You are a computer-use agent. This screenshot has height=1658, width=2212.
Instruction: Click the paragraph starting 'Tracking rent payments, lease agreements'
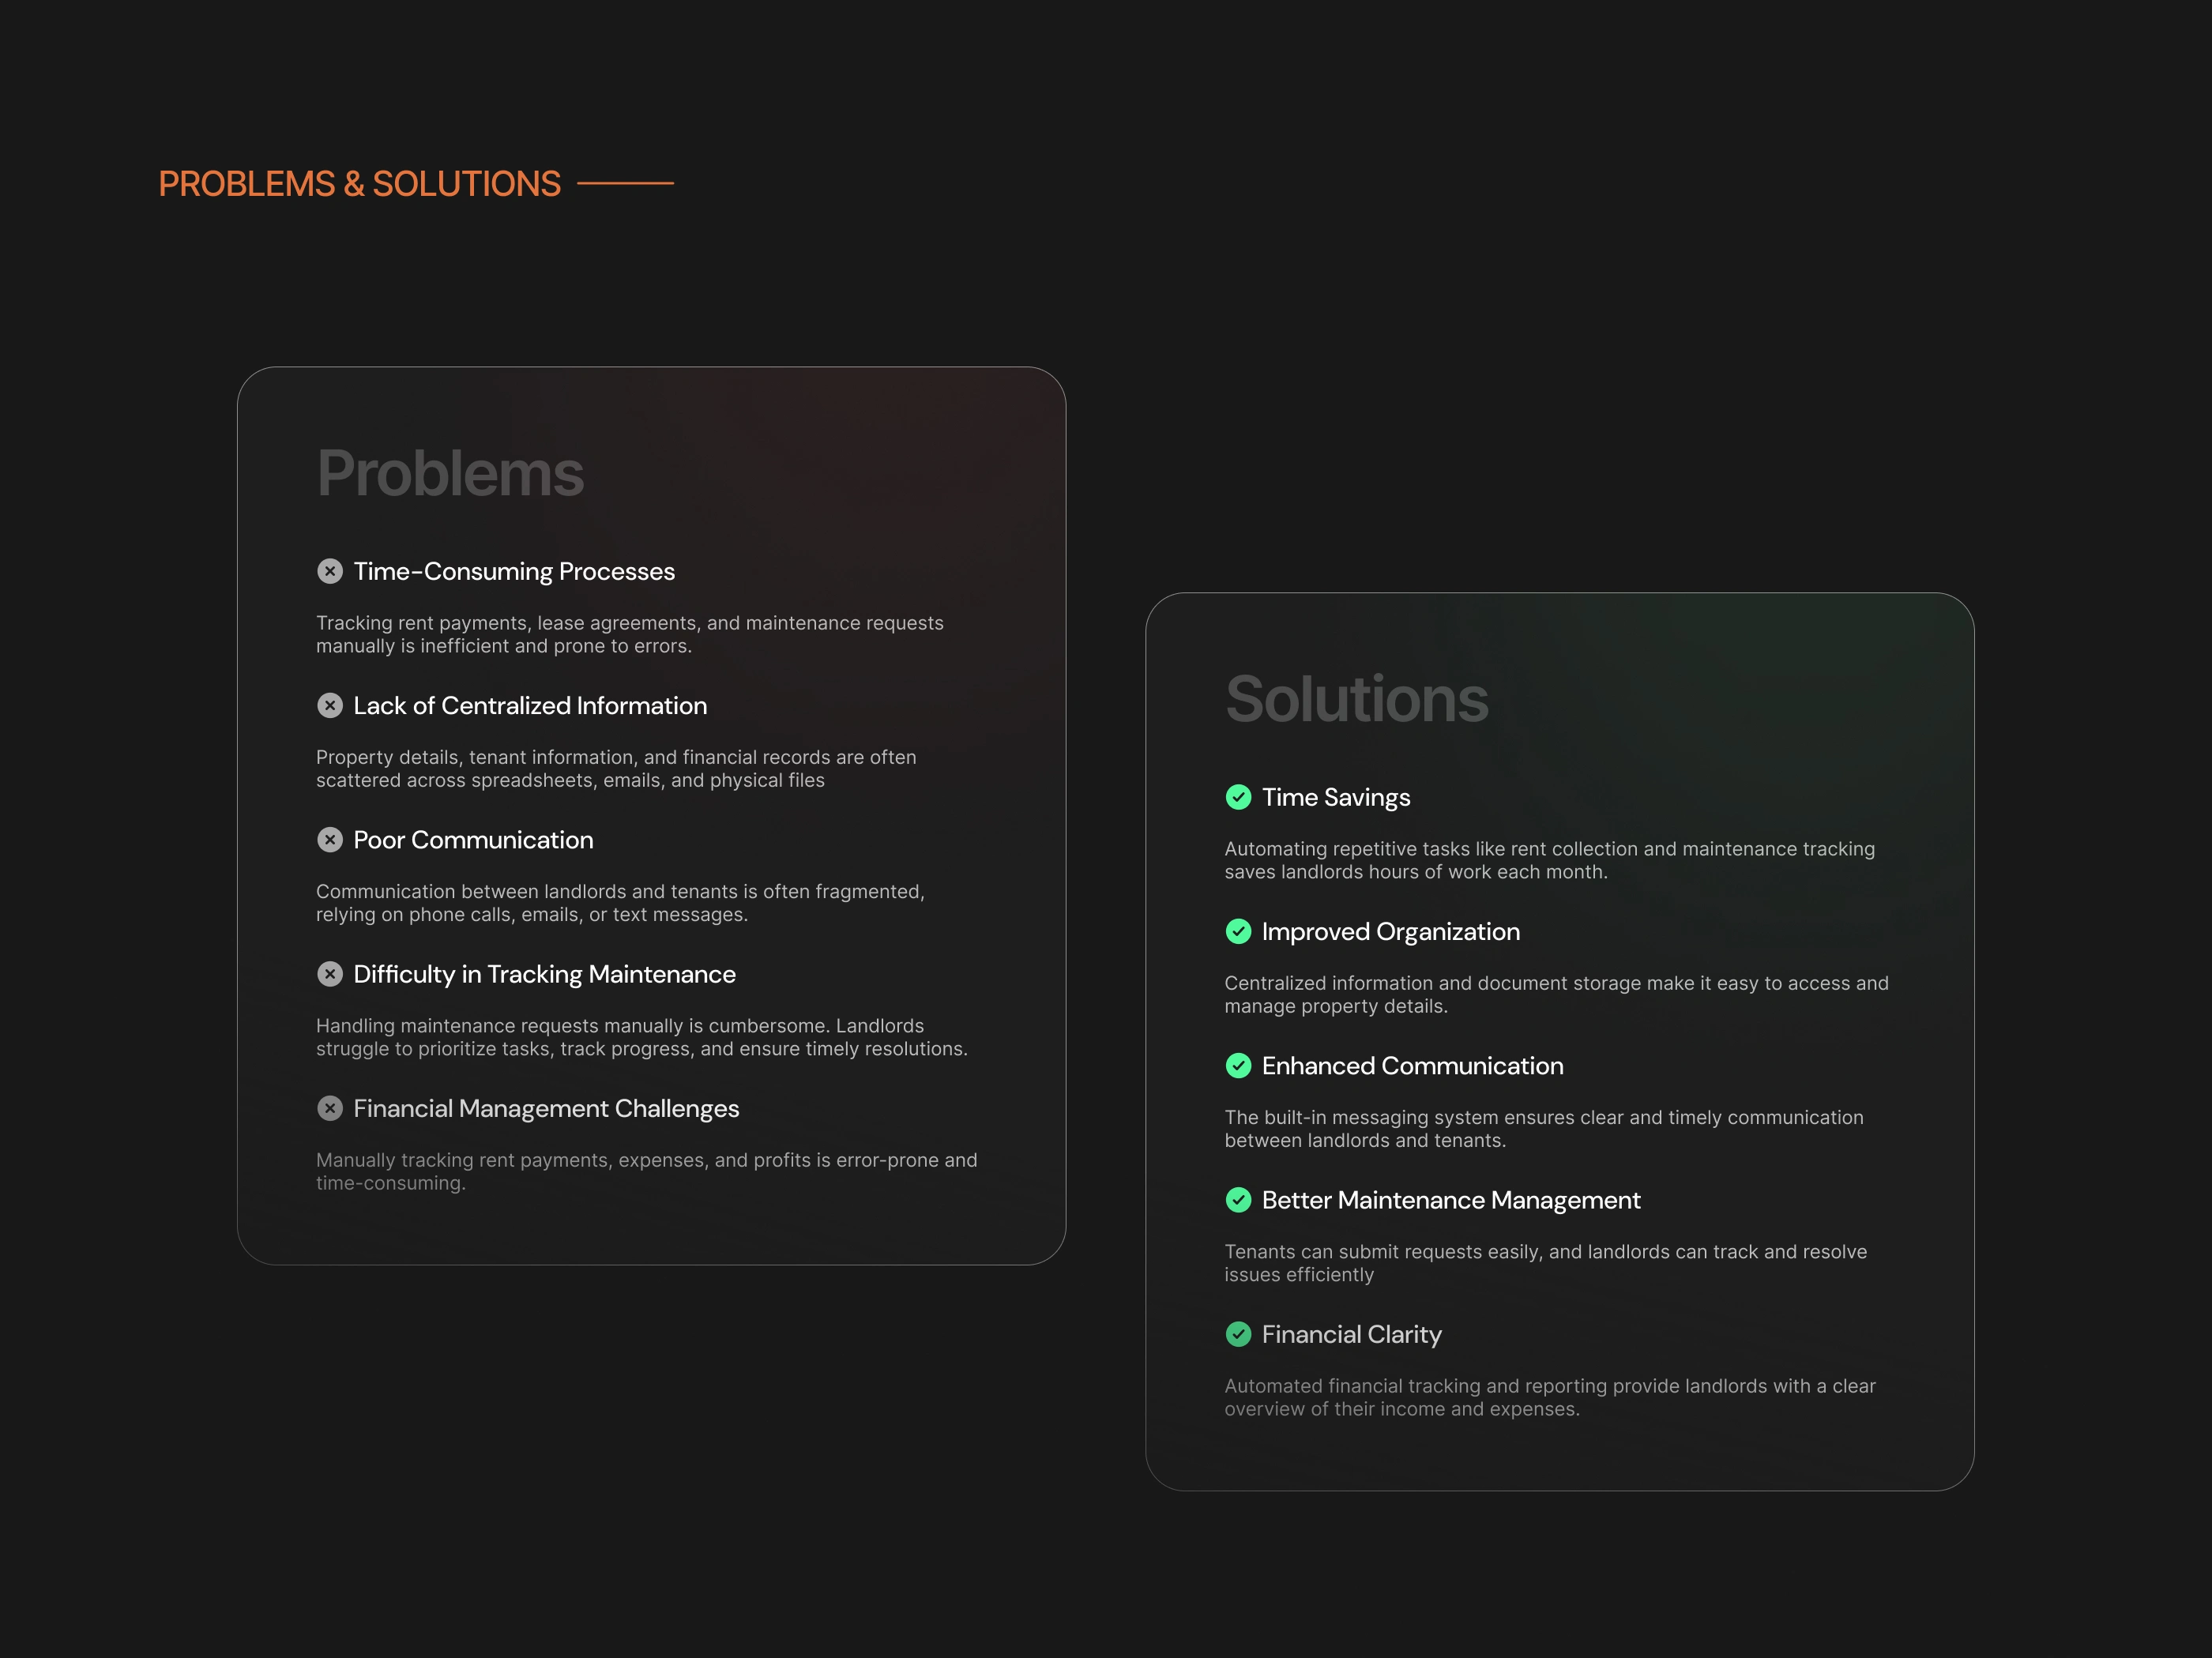pyautogui.click(x=630, y=634)
